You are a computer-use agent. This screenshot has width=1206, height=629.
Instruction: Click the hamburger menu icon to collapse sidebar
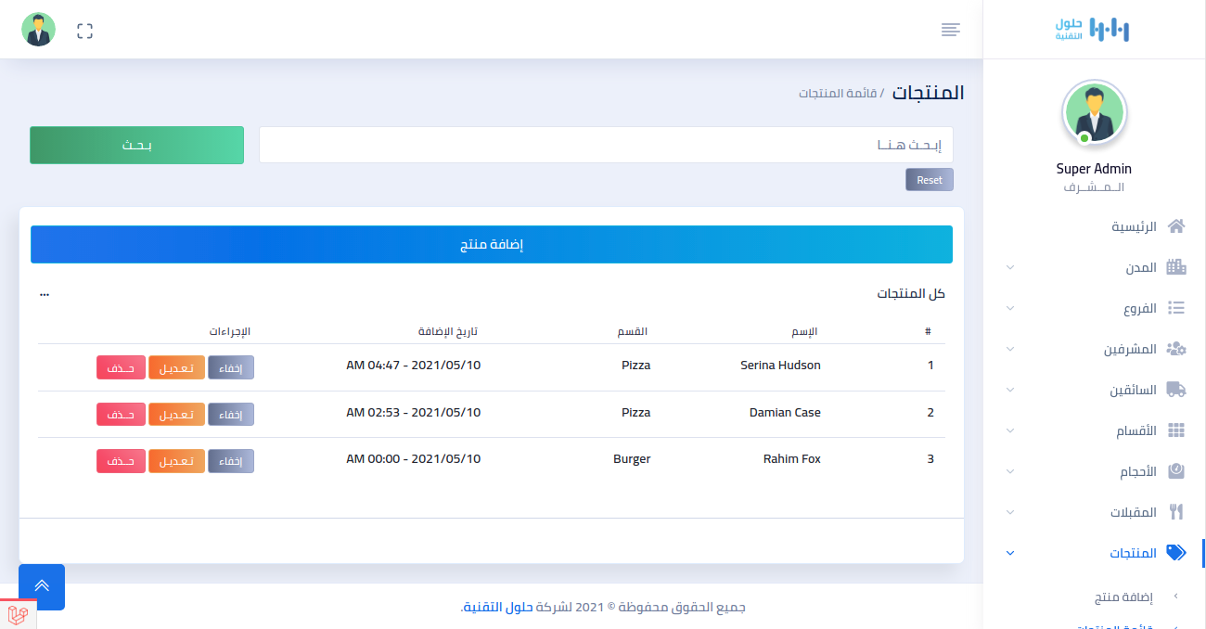950,30
